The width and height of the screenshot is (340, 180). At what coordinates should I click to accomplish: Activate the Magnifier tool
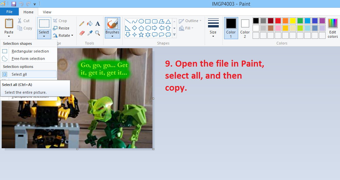[97, 33]
